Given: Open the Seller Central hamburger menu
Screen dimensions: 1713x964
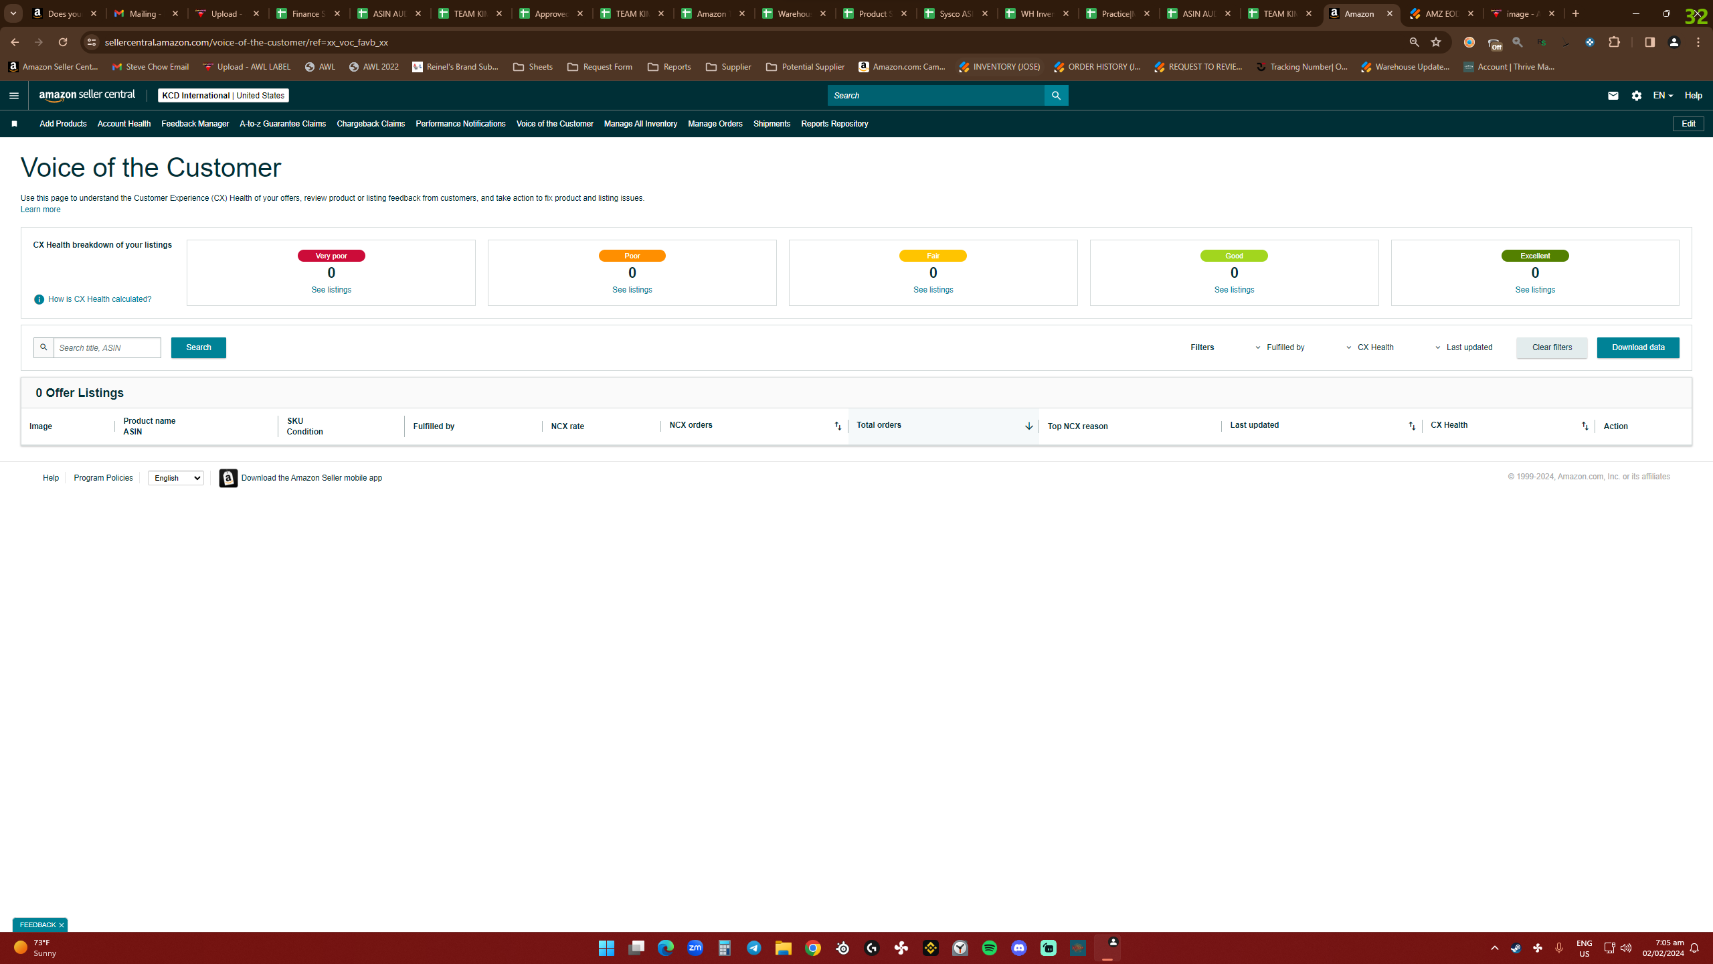Looking at the screenshot, I should click(x=14, y=96).
